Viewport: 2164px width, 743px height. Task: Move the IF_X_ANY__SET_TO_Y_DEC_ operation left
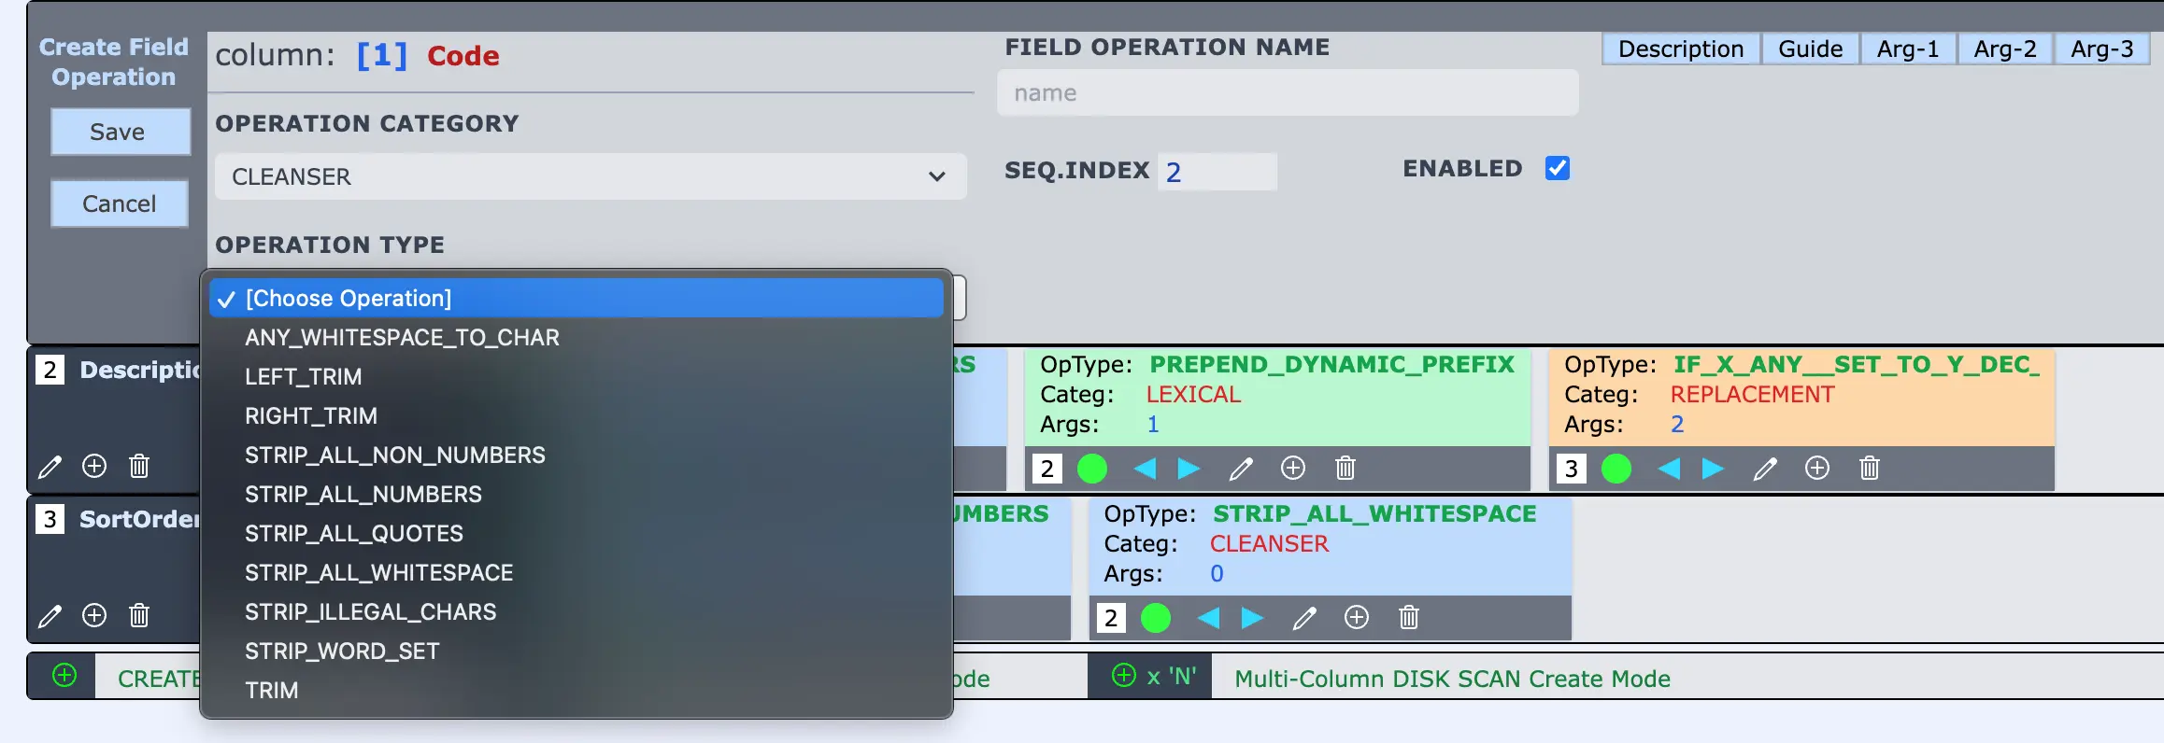point(1669,468)
